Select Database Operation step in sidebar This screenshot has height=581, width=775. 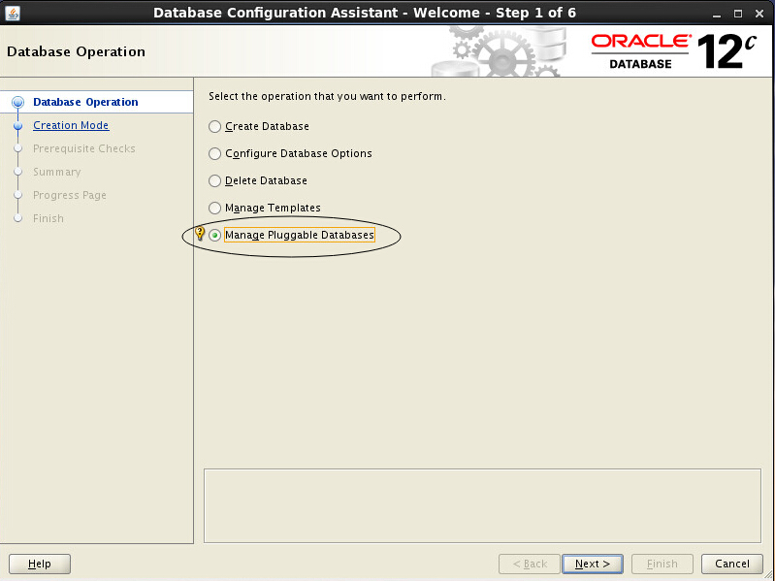[85, 102]
